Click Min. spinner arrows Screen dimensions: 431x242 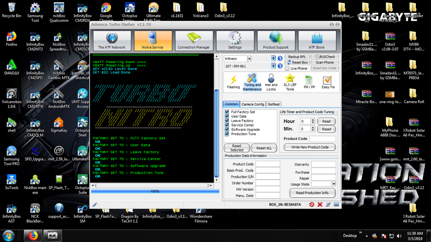(313, 129)
